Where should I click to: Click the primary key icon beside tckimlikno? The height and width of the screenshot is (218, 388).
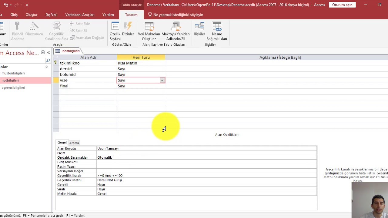point(55,63)
